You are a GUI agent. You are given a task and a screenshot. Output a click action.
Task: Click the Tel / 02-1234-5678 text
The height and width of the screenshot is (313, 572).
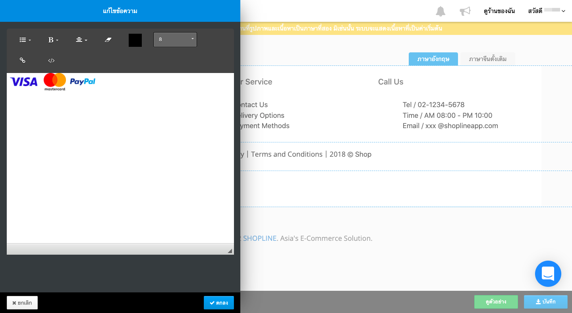[x=433, y=105]
